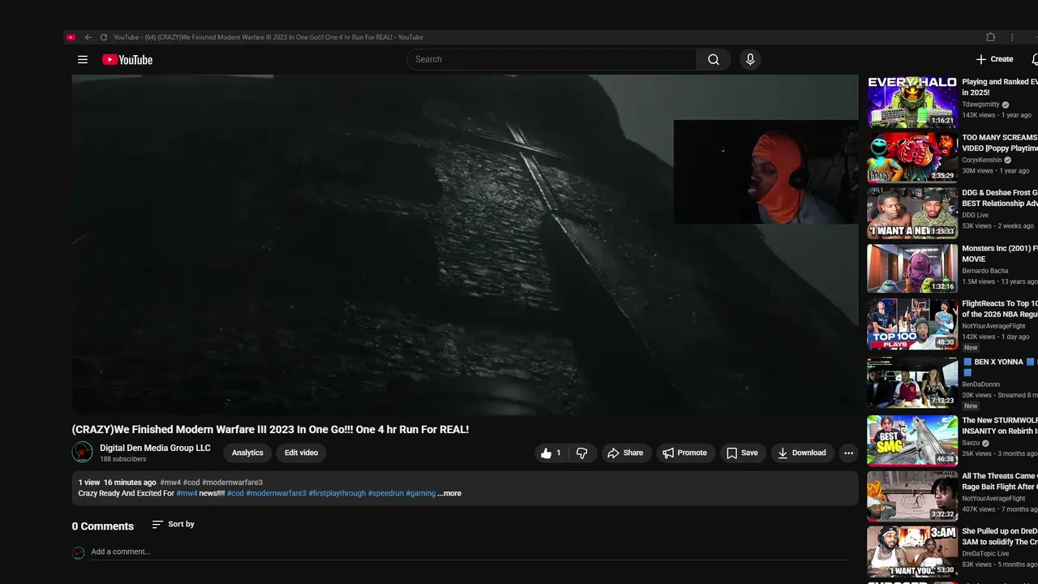Click the browser back arrow

point(88,37)
